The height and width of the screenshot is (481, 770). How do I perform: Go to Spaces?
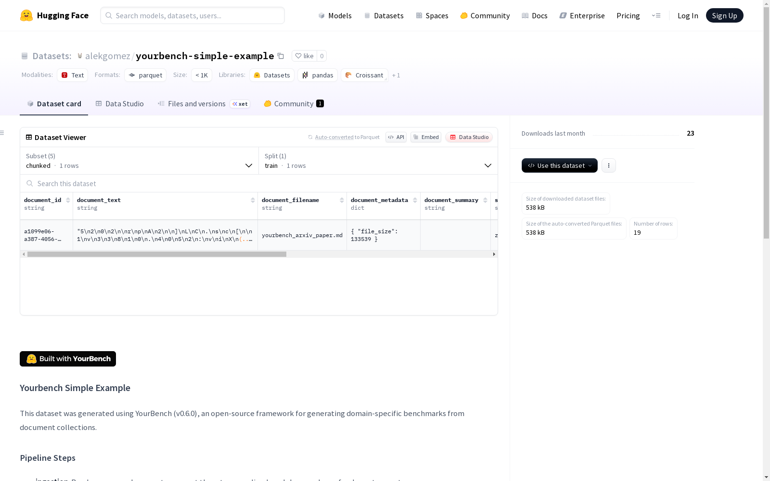432,15
